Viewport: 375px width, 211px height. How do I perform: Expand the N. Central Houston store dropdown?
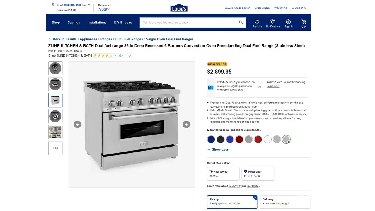pos(71,5)
